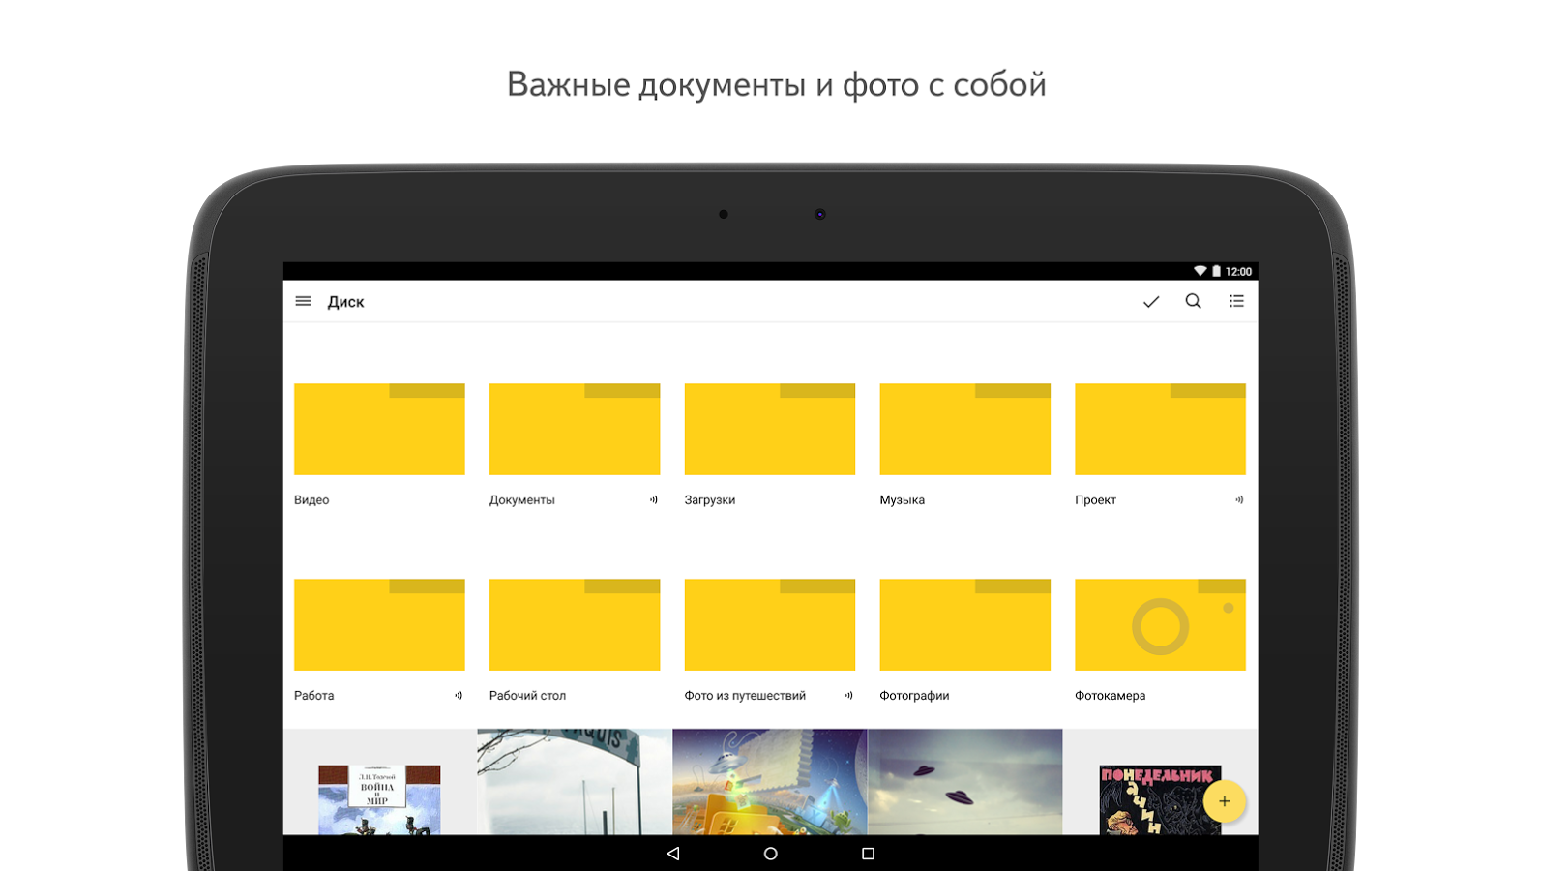Switch to list view using the list icon
The image size is (1541, 871).
click(1236, 301)
